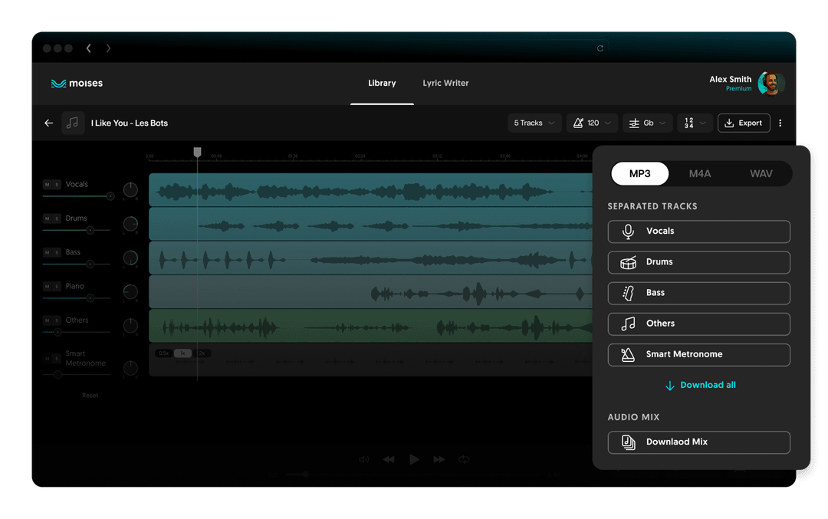Screen dimensions: 828x519
Task: Switch to the Lyric Writer tab
Action: click(445, 83)
